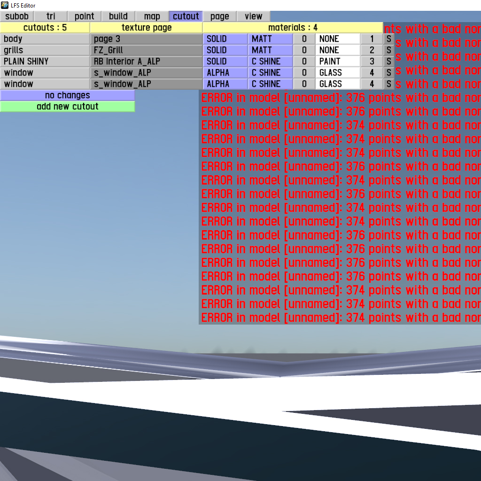Viewport: 481px width, 481px height.
Task: Change the PAINT type for PLAIN SHINY
Action: tap(338, 62)
